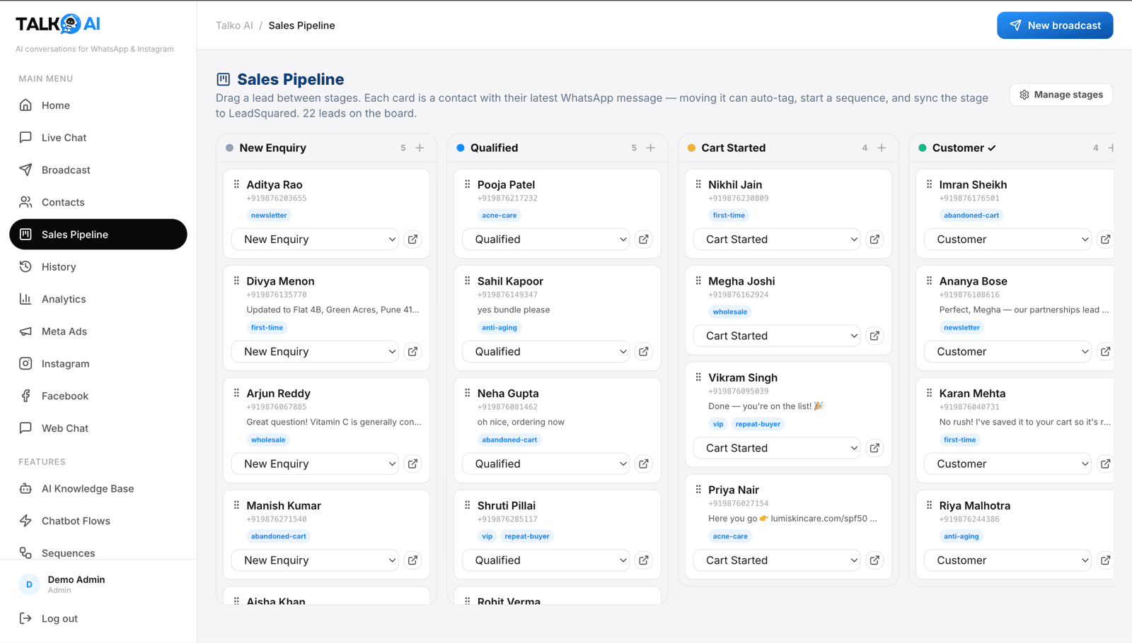This screenshot has height=643, width=1132.
Task: Click repeat-buyer tag on Vikram Singh card
Action: coord(758,424)
